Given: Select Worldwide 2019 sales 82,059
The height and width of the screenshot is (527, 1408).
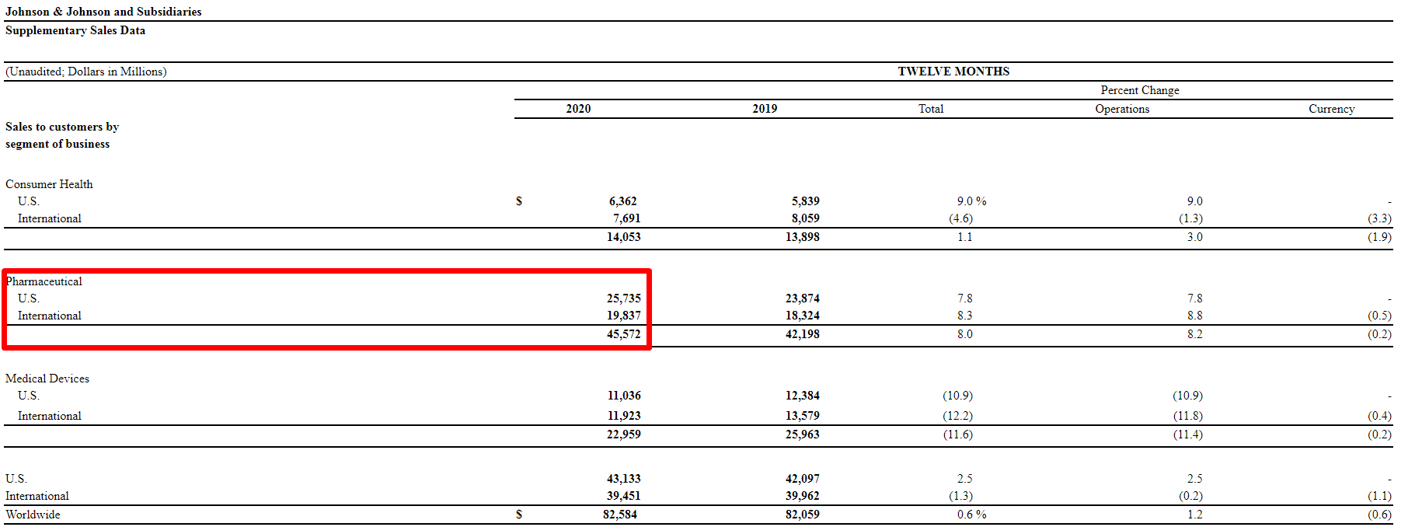Looking at the screenshot, I should tap(803, 515).
